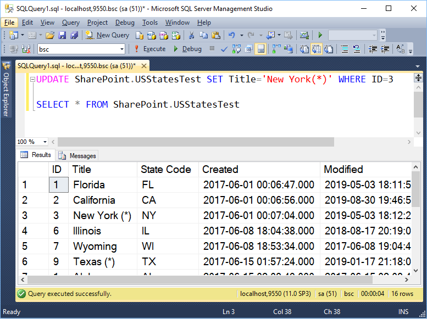Open the Help menu
The height and width of the screenshot is (319, 427).
click(204, 23)
